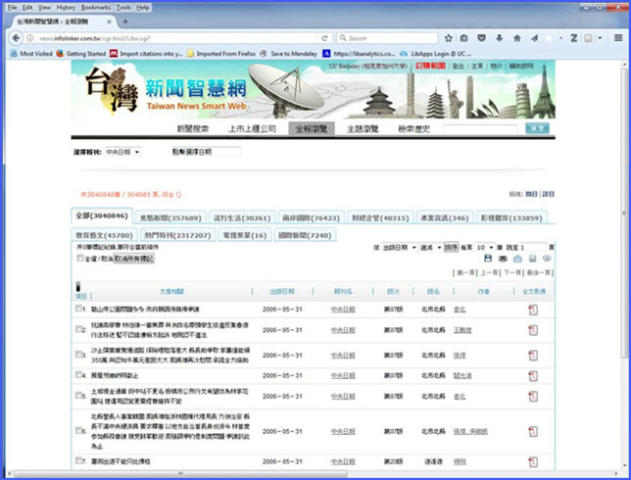The image size is (631, 480).
Task: Open the per-page count dropdown showing 10
Action: click(x=486, y=247)
